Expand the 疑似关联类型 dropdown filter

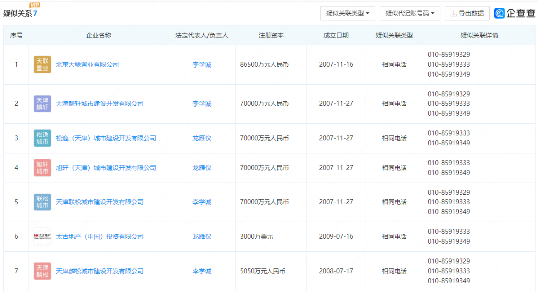click(348, 13)
